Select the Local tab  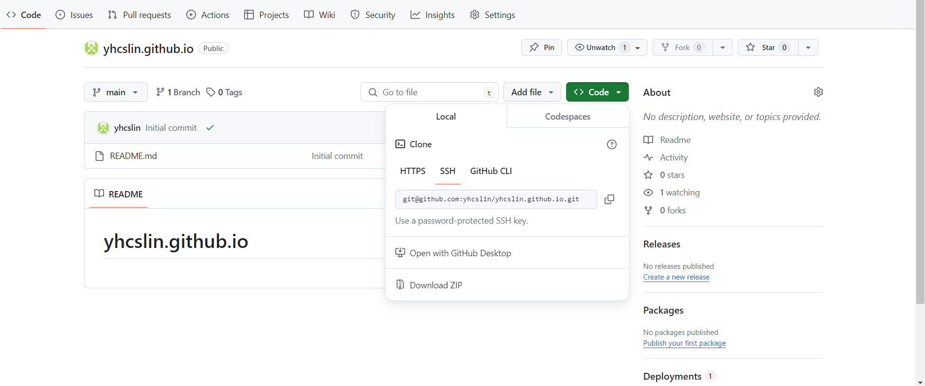coord(446,116)
